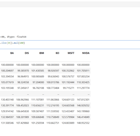Click the IBM column header
Screen dimensions: 140x136
click(x=41, y=53)
